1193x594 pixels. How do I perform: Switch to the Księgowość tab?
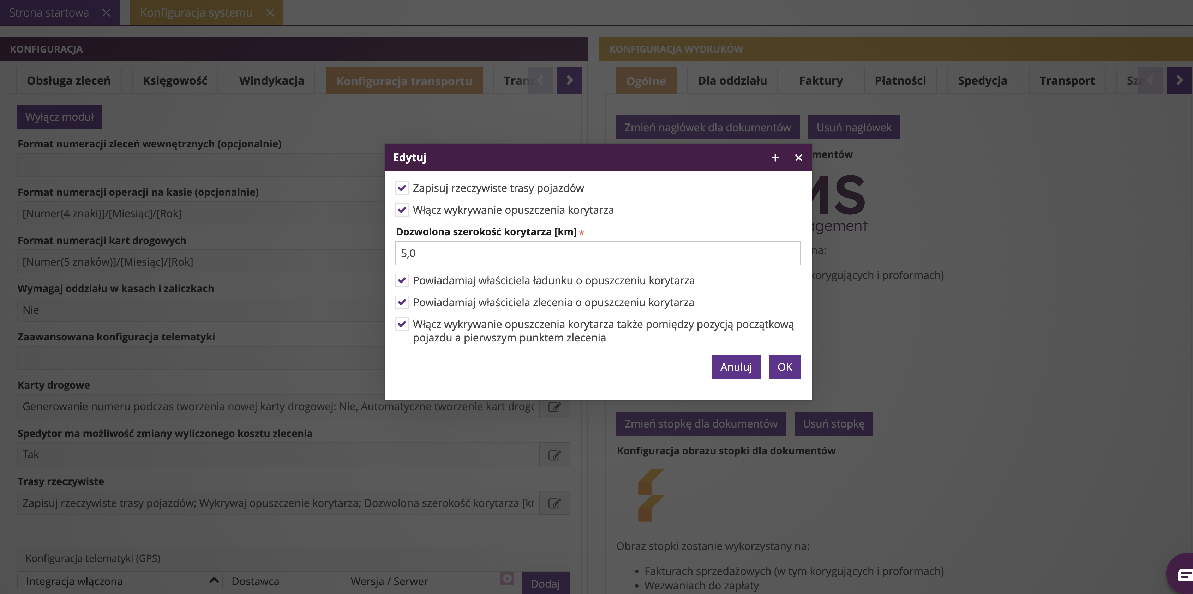(x=175, y=80)
